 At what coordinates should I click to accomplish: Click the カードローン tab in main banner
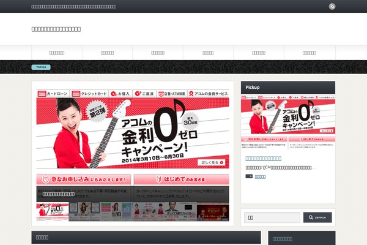point(53,94)
